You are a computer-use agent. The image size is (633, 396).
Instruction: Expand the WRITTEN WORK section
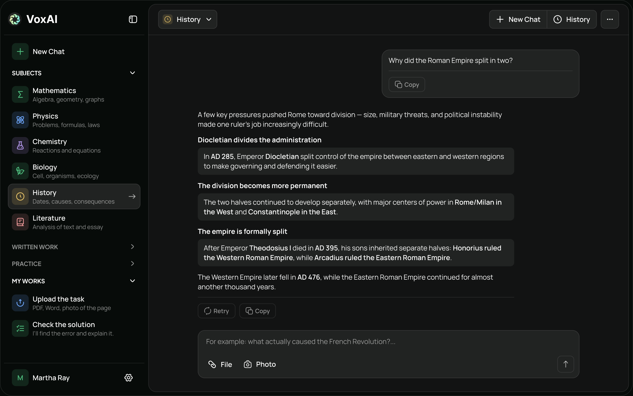pos(132,247)
